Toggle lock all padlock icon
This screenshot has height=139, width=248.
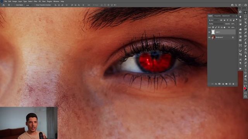click(x=224, y=27)
